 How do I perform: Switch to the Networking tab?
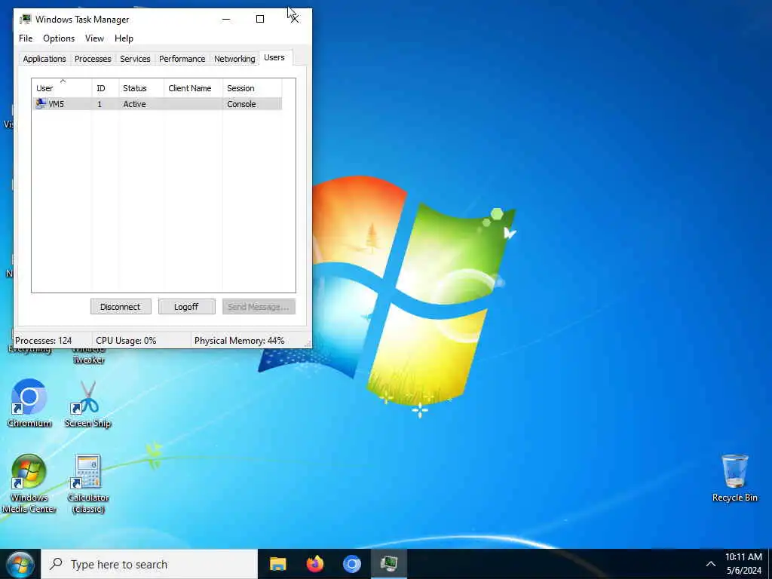(234, 59)
